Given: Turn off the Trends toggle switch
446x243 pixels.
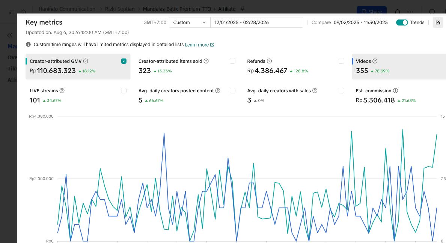Looking at the screenshot, I should point(402,22).
